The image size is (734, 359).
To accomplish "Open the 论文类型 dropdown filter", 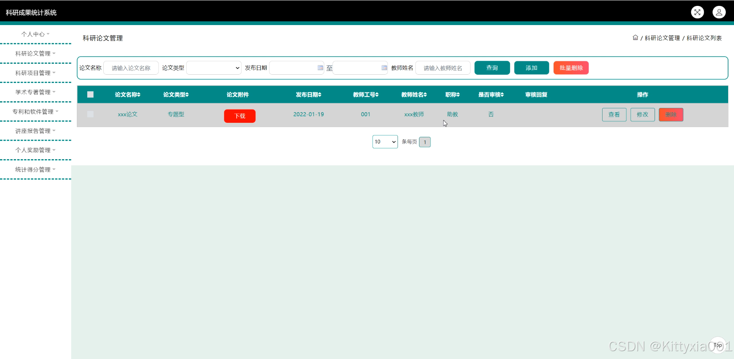I will click(x=214, y=68).
